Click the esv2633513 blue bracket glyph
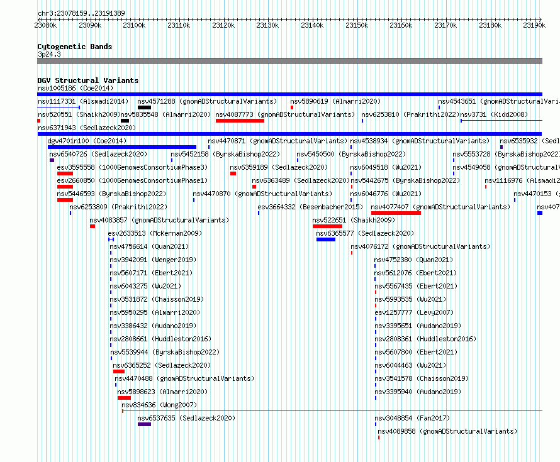Image resolution: width=560 pixels, height=462 pixels. (x=111, y=239)
